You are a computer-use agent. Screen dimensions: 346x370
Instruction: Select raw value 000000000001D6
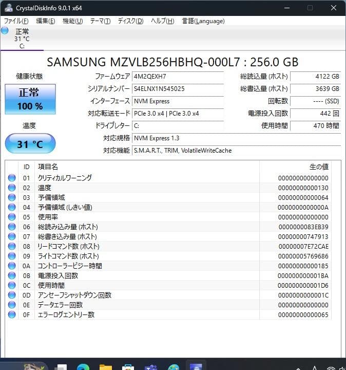pyautogui.click(x=303, y=286)
